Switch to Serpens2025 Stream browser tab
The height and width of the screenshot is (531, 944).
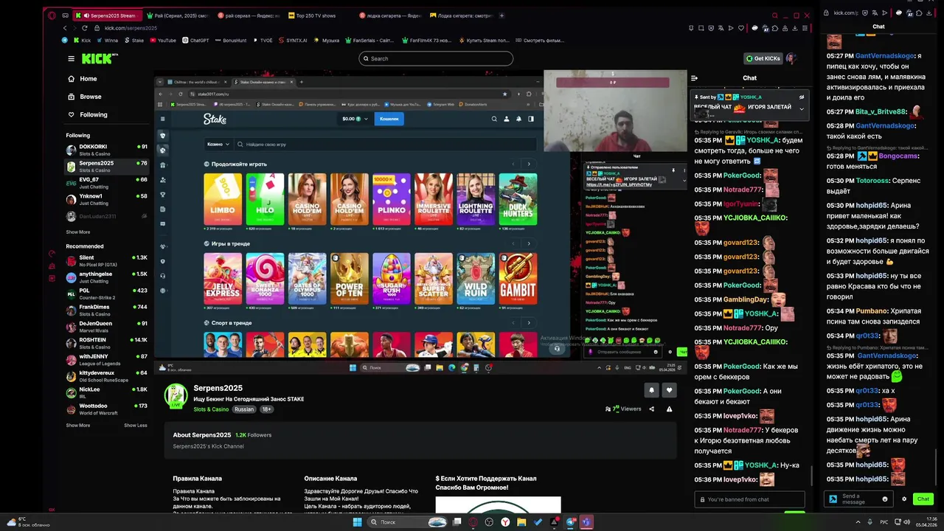[x=106, y=15]
